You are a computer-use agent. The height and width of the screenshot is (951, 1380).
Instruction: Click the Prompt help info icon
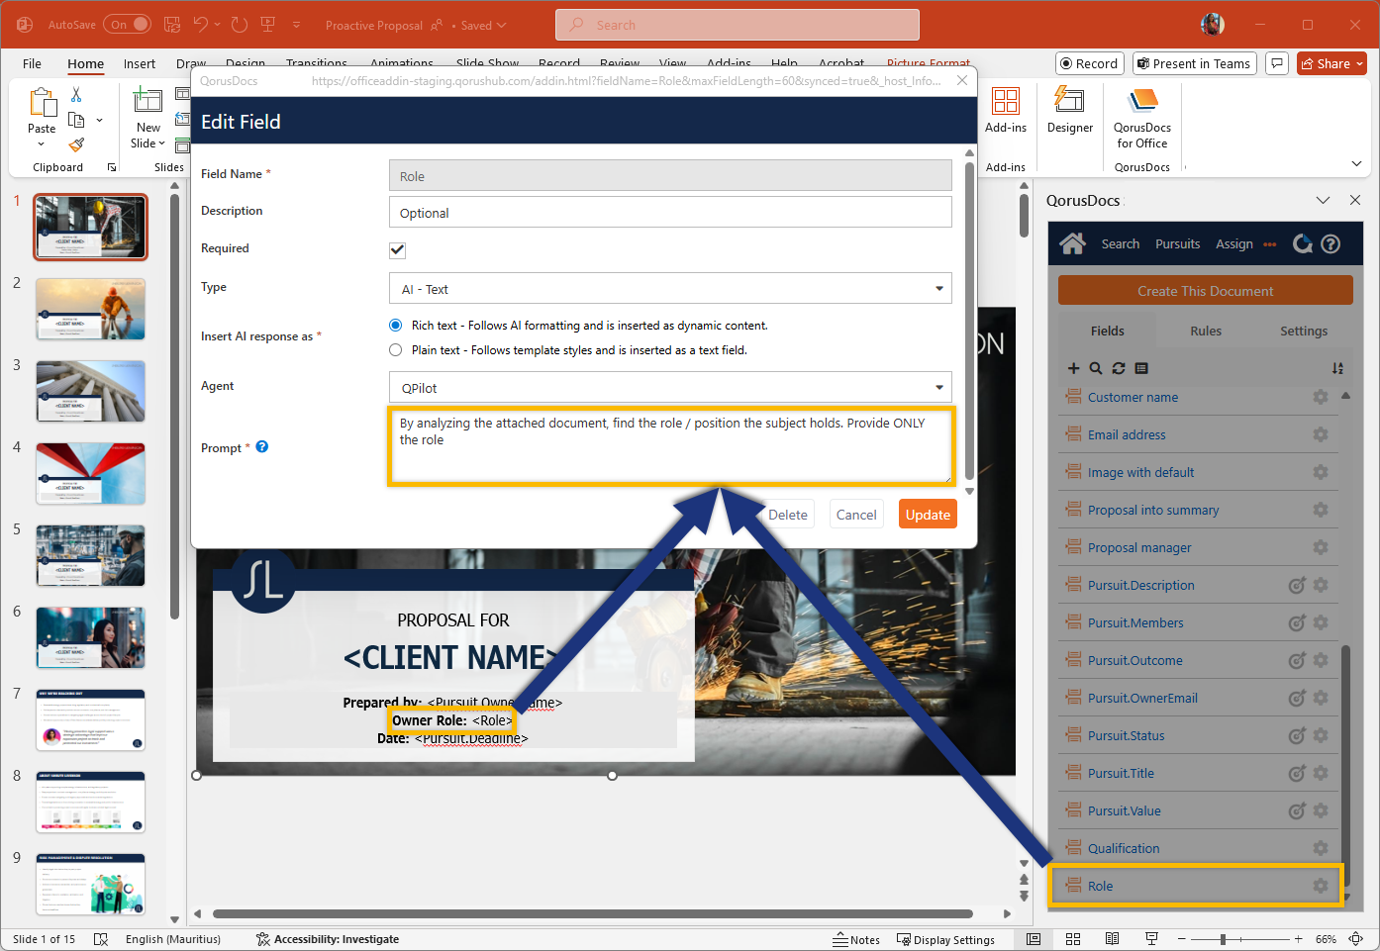pos(262,446)
